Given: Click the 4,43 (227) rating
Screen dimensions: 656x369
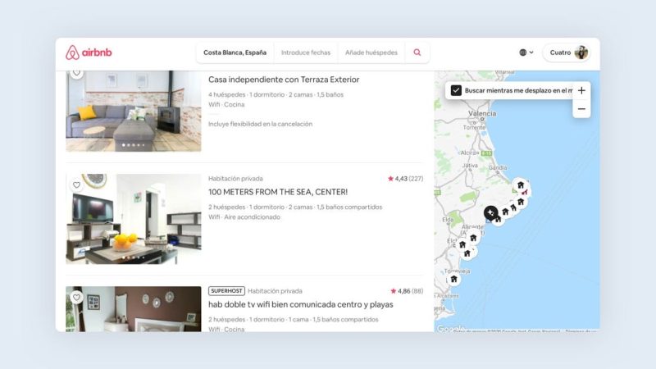Looking at the screenshot, I should click(405, 179).
